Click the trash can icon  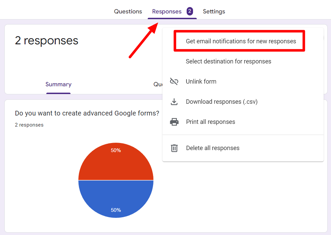(x=174, y=148)
